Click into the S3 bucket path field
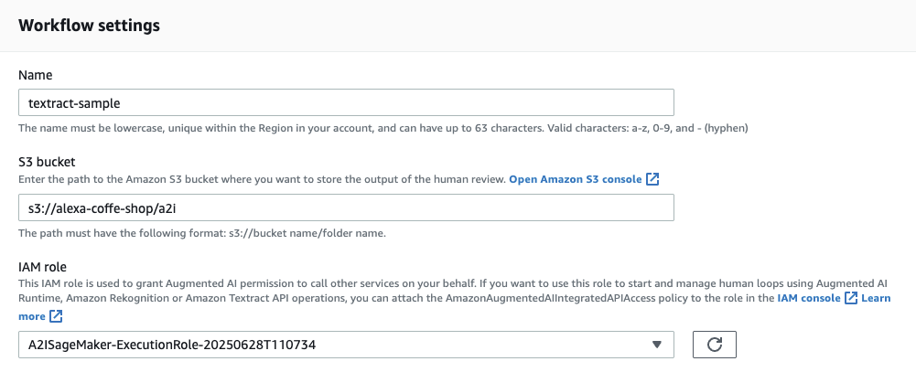The height and width of the screenshot is (372, 916). (347, 207)
